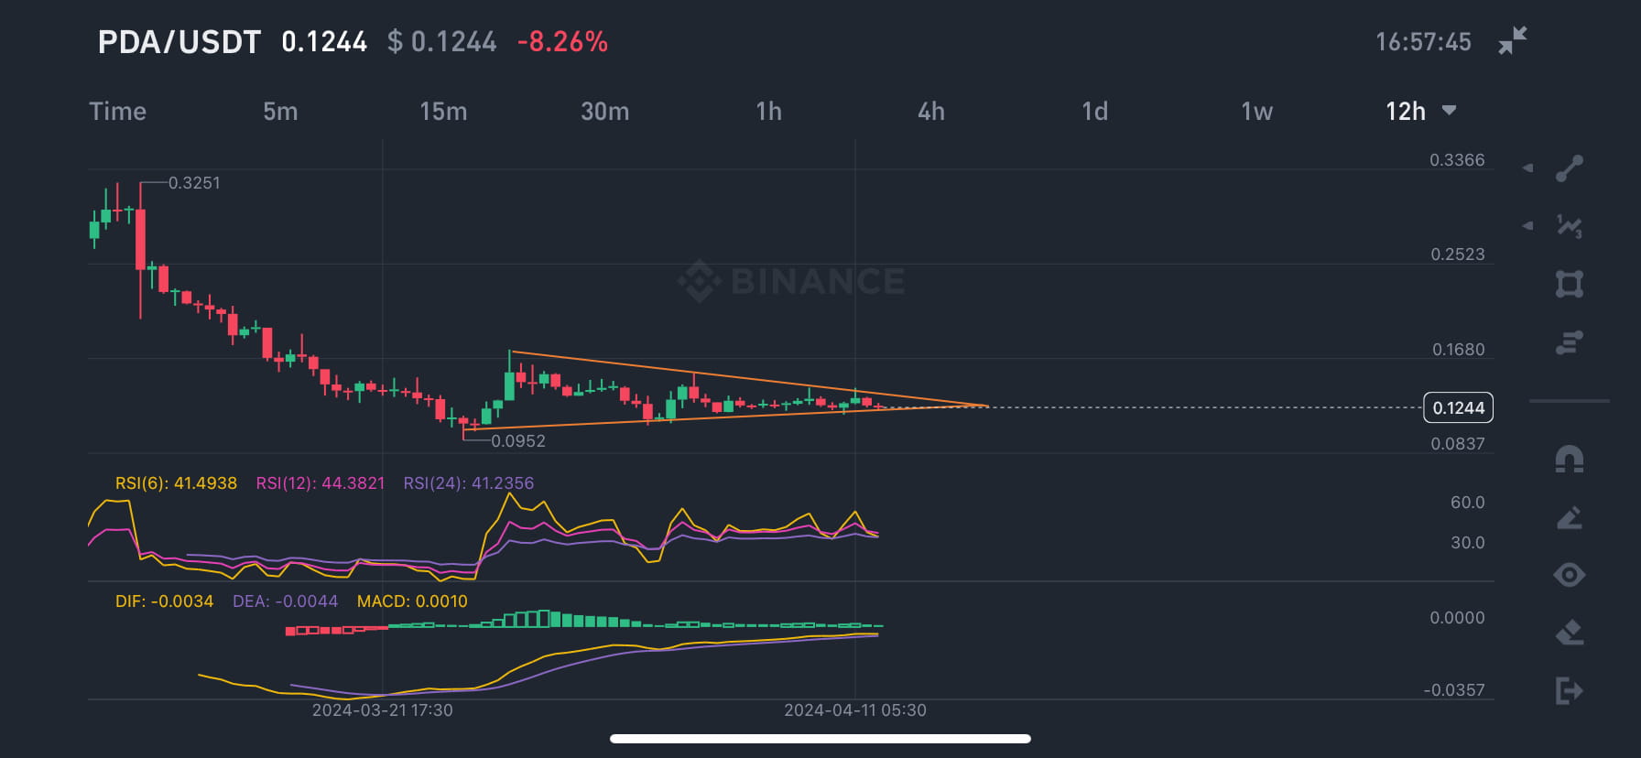Image resolution: width=1641 pixels, height=758 pixels.
Task: Select the eraser tool to remove drawings
Action: (x=1568, y=630)
